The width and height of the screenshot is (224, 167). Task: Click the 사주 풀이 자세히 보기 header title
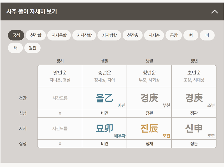click(32, 11)
